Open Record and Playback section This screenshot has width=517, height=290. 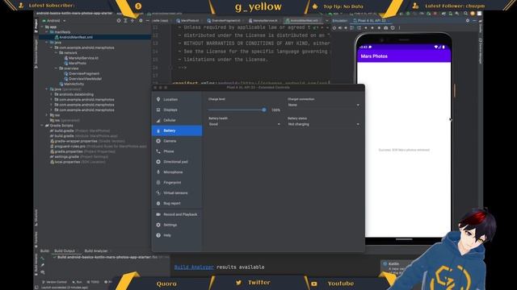point(177,214)
